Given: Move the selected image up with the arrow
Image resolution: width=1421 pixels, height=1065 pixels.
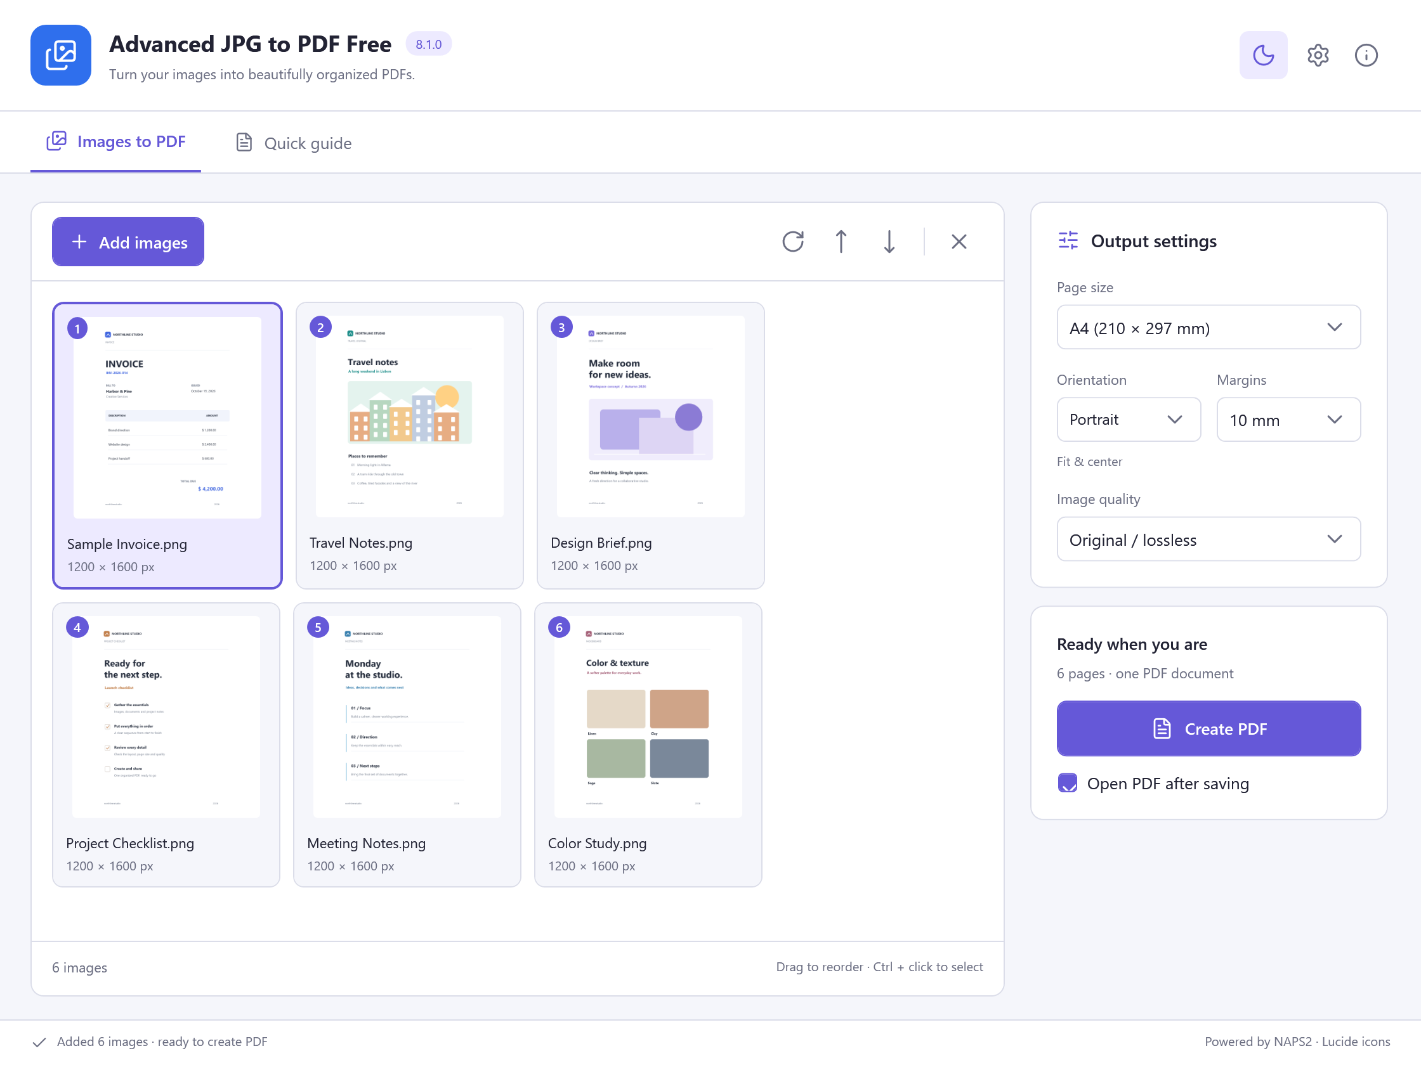Looking at the screenshot, I should tap(841, 242).
